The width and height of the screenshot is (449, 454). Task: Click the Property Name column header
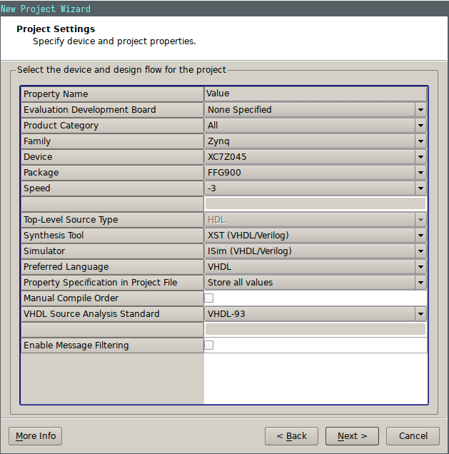click(x=112, y=94)
